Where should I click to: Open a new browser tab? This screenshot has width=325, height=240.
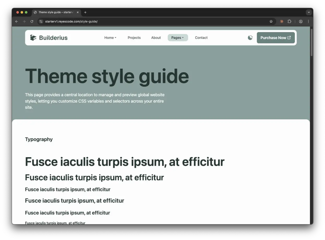coord(85,12)
